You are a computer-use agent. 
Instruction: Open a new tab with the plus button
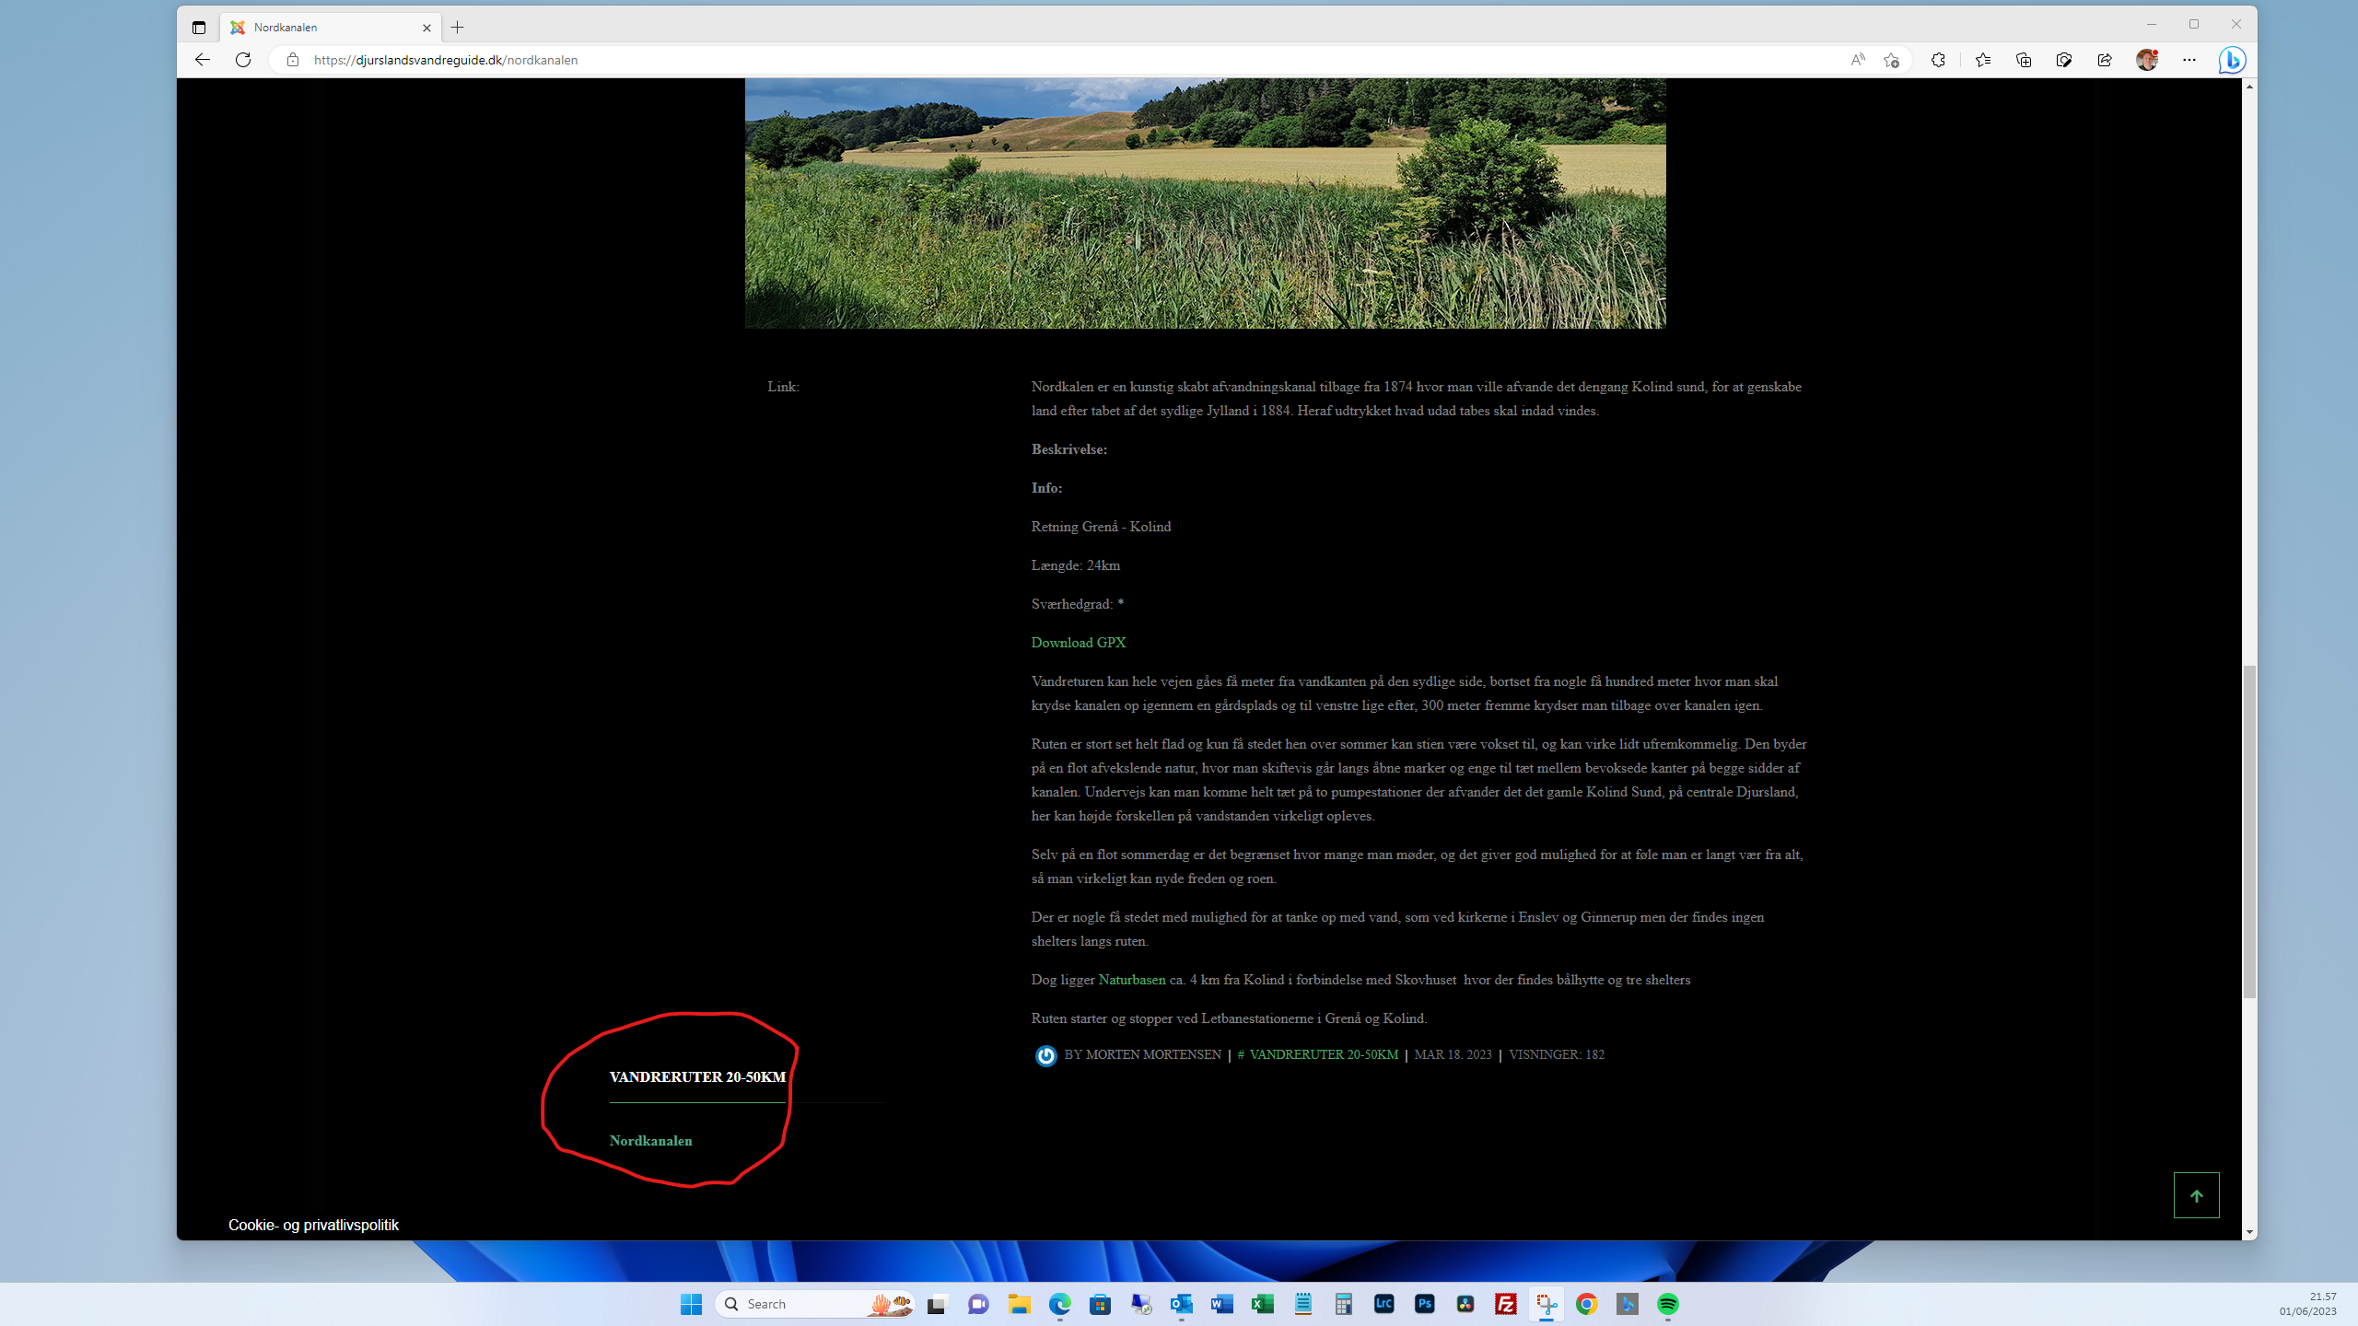click(458, 28)
